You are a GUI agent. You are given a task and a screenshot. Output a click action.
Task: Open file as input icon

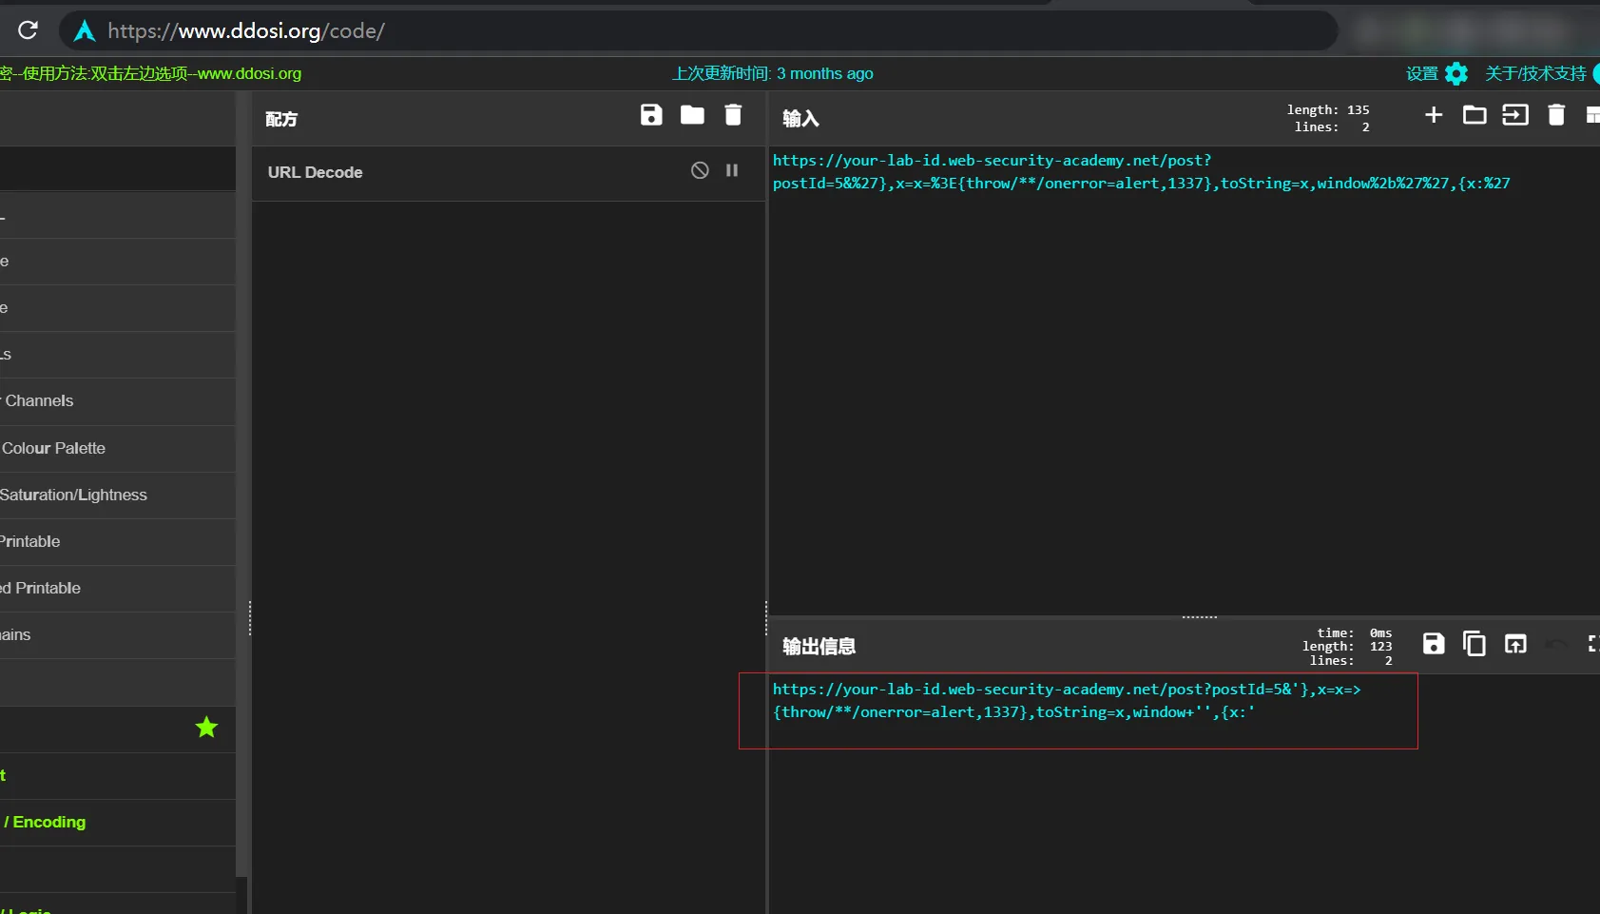tap(1515, 115)
